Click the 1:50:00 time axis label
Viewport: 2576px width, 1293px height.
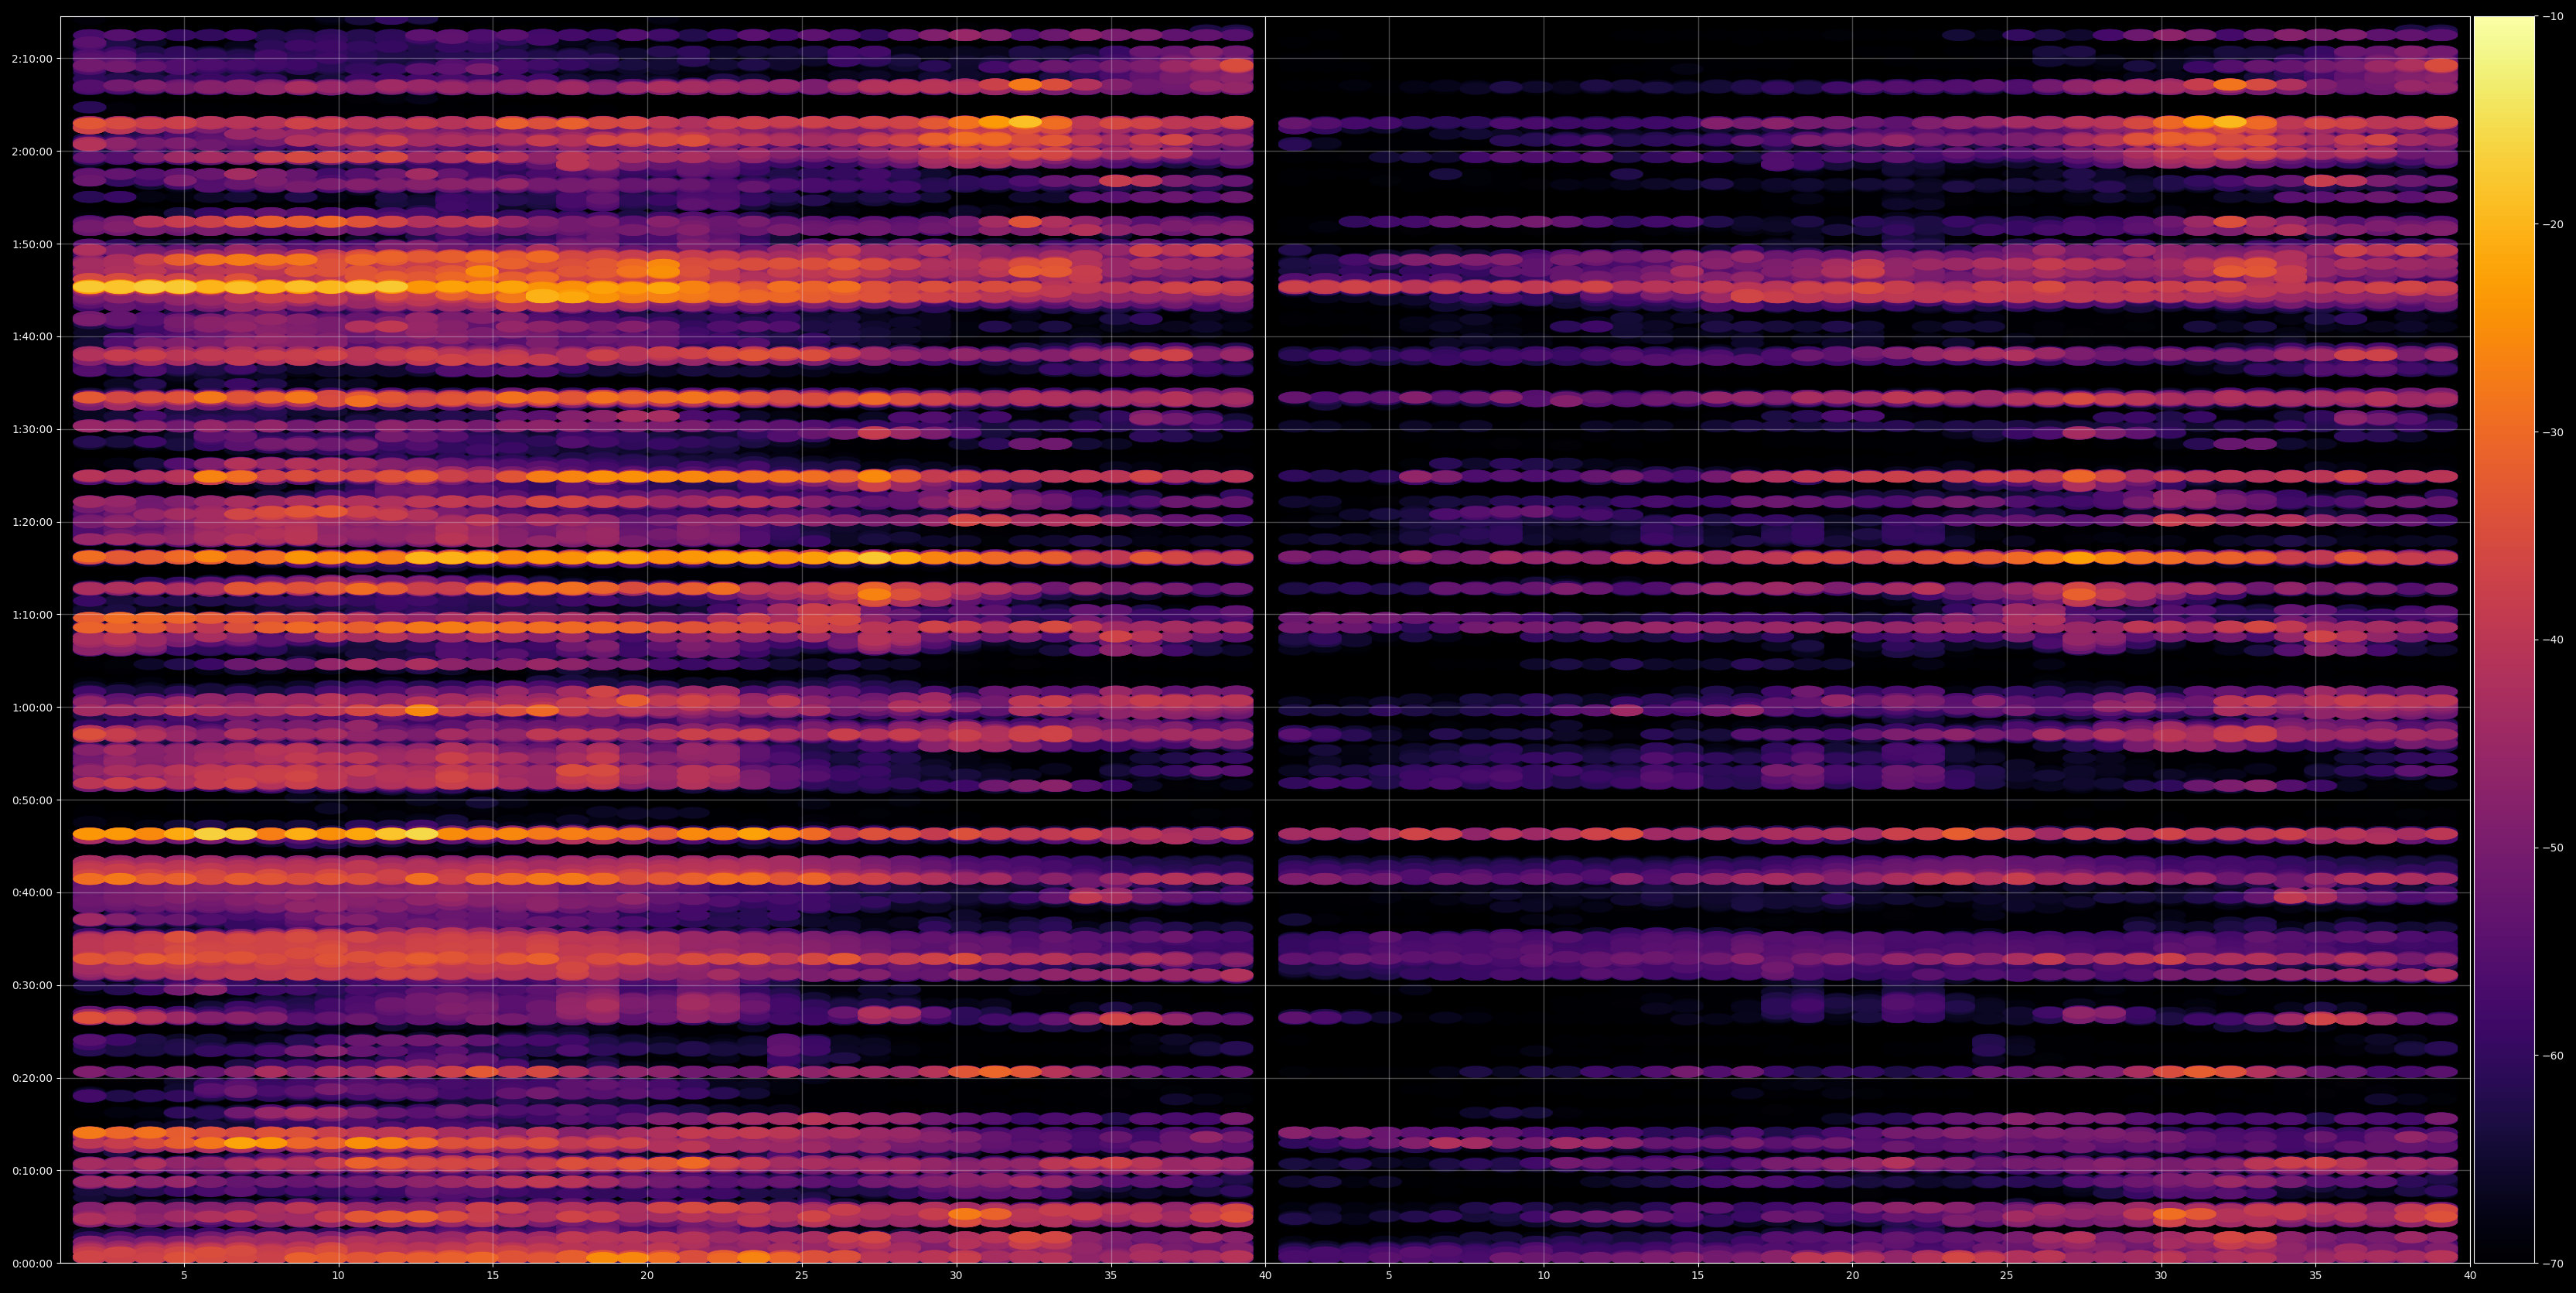tap(32, 244)
